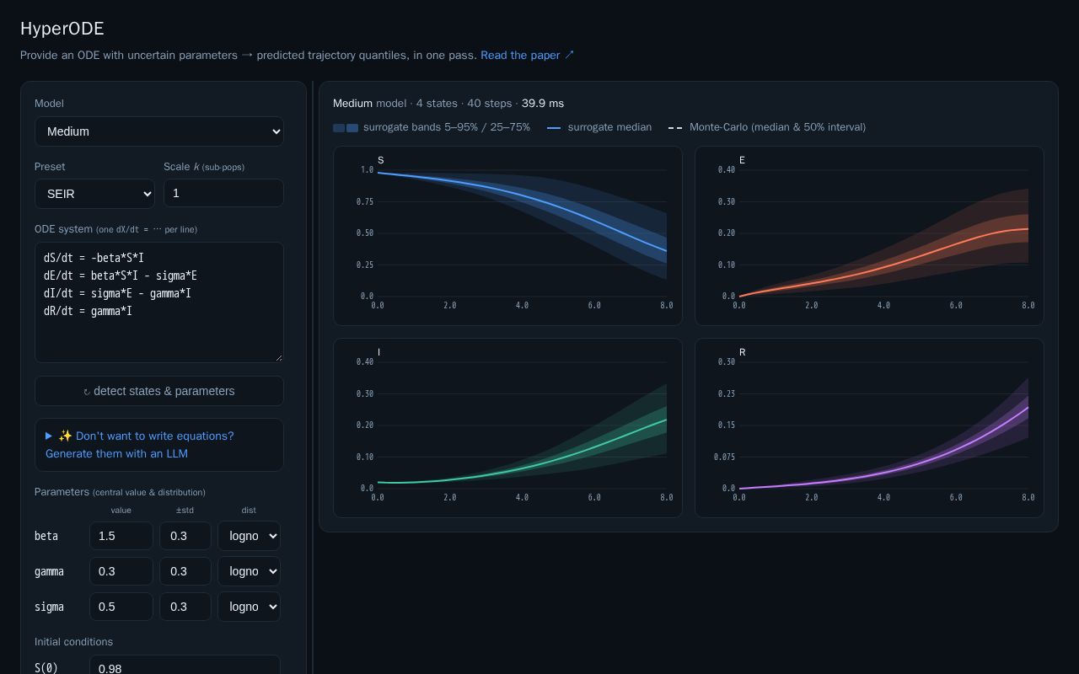Click the S state trajectory chart
Viewport: 1079px width, 674px height.
507,236
